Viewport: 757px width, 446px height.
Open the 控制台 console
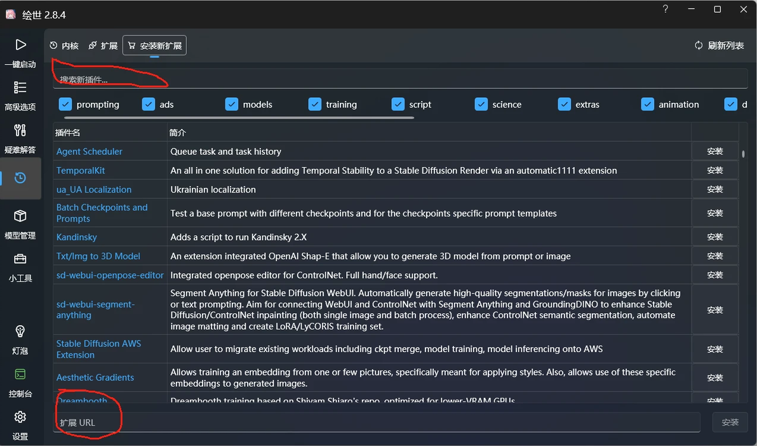(x=20, y=382)
